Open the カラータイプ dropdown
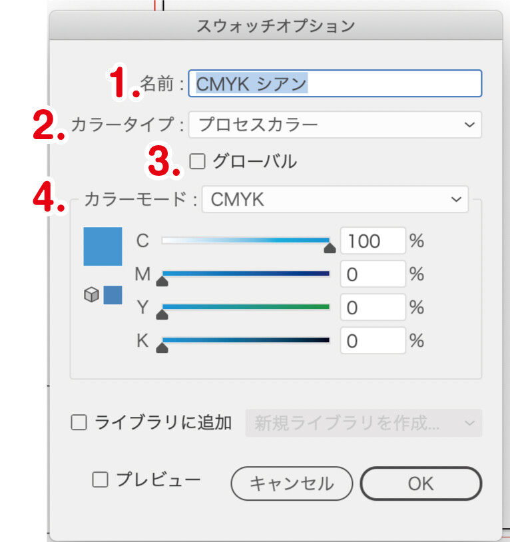The image size is (510, 542). pyautogui.click(x=335, y=125)
